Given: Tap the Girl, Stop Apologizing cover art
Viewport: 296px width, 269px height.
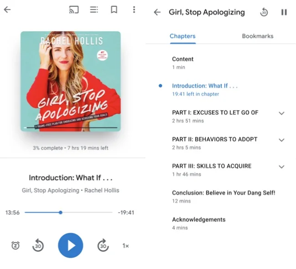Looking at the screenshot, I should (x=71, y=81).
